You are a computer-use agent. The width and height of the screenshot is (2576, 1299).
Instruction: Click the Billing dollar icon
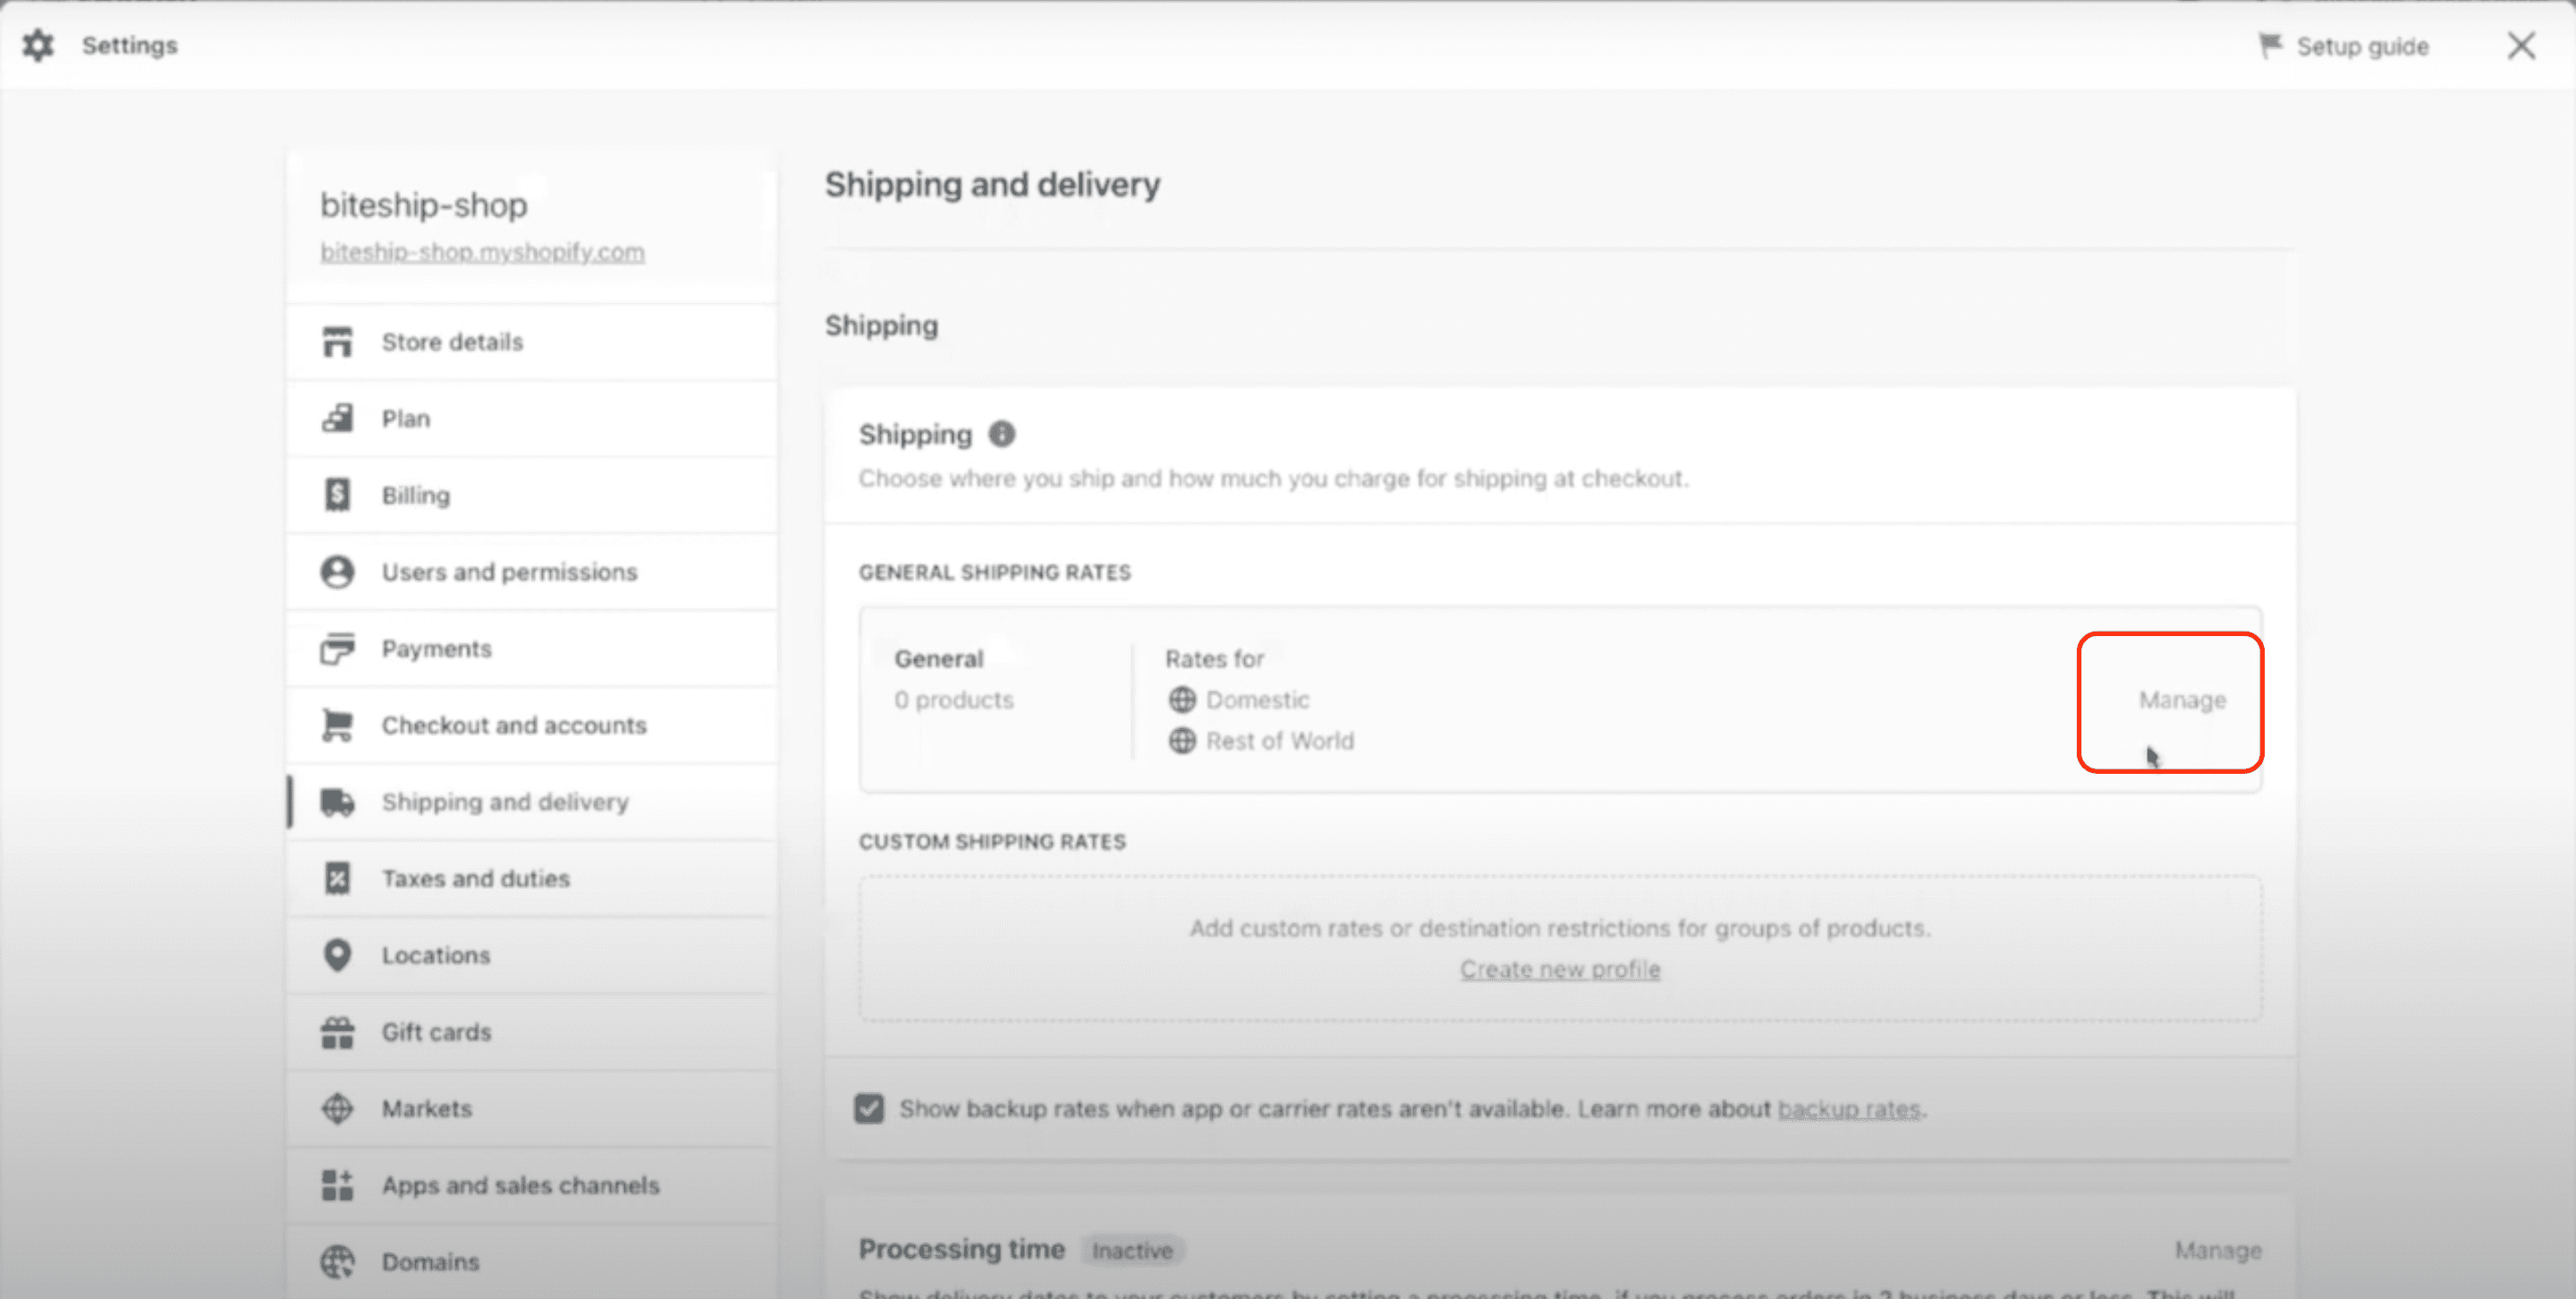337,495
